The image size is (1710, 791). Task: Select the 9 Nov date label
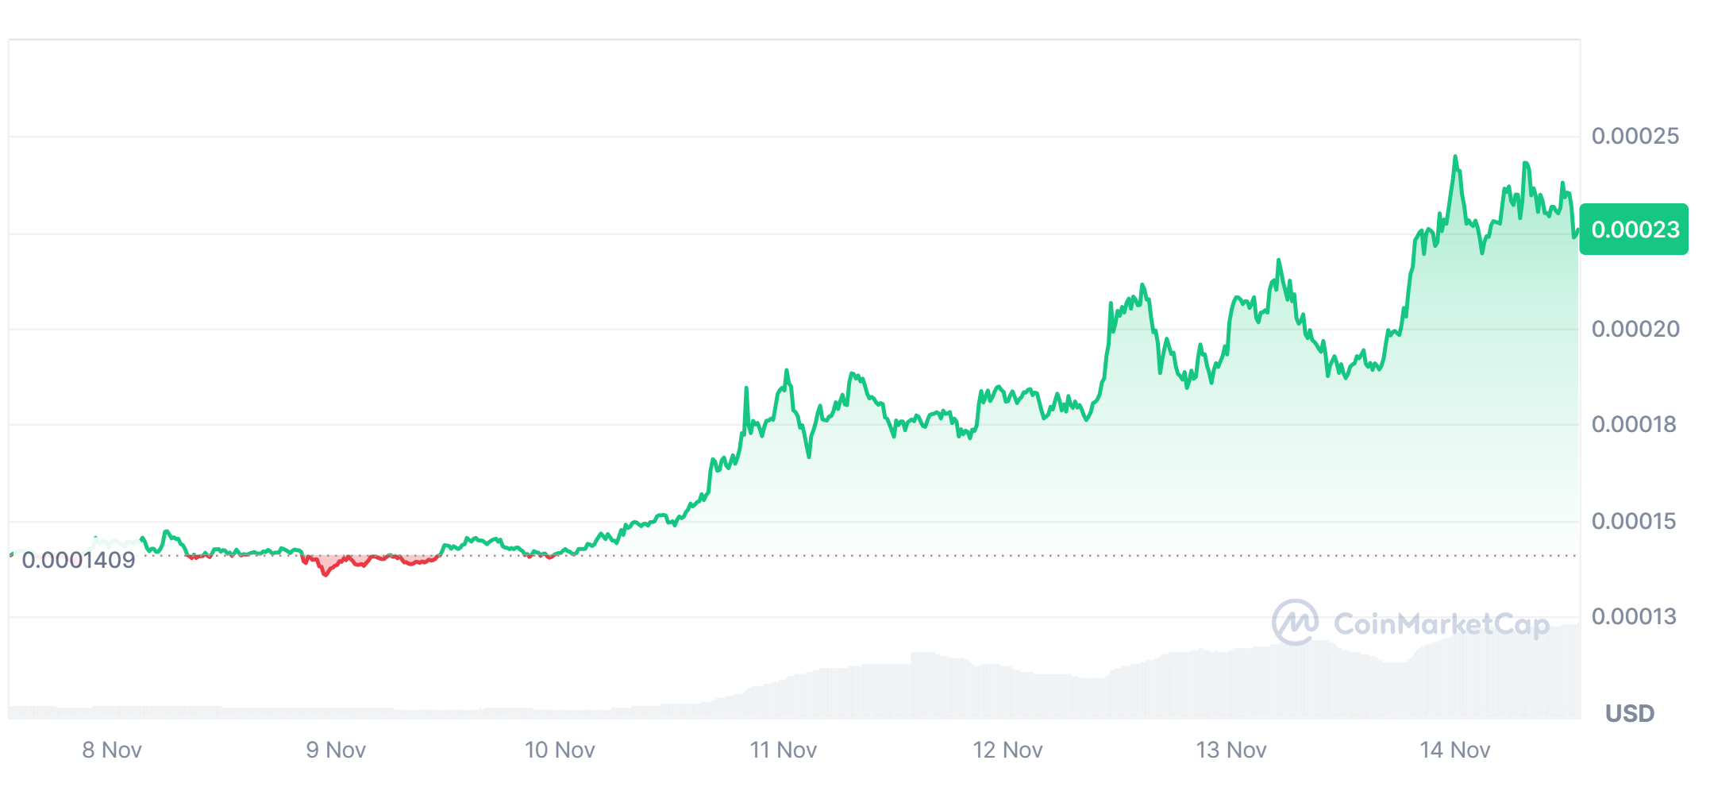coord(336,750)
